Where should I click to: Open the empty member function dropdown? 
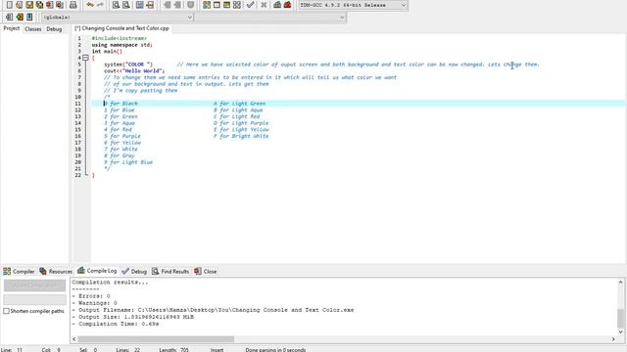click(270, 18)
